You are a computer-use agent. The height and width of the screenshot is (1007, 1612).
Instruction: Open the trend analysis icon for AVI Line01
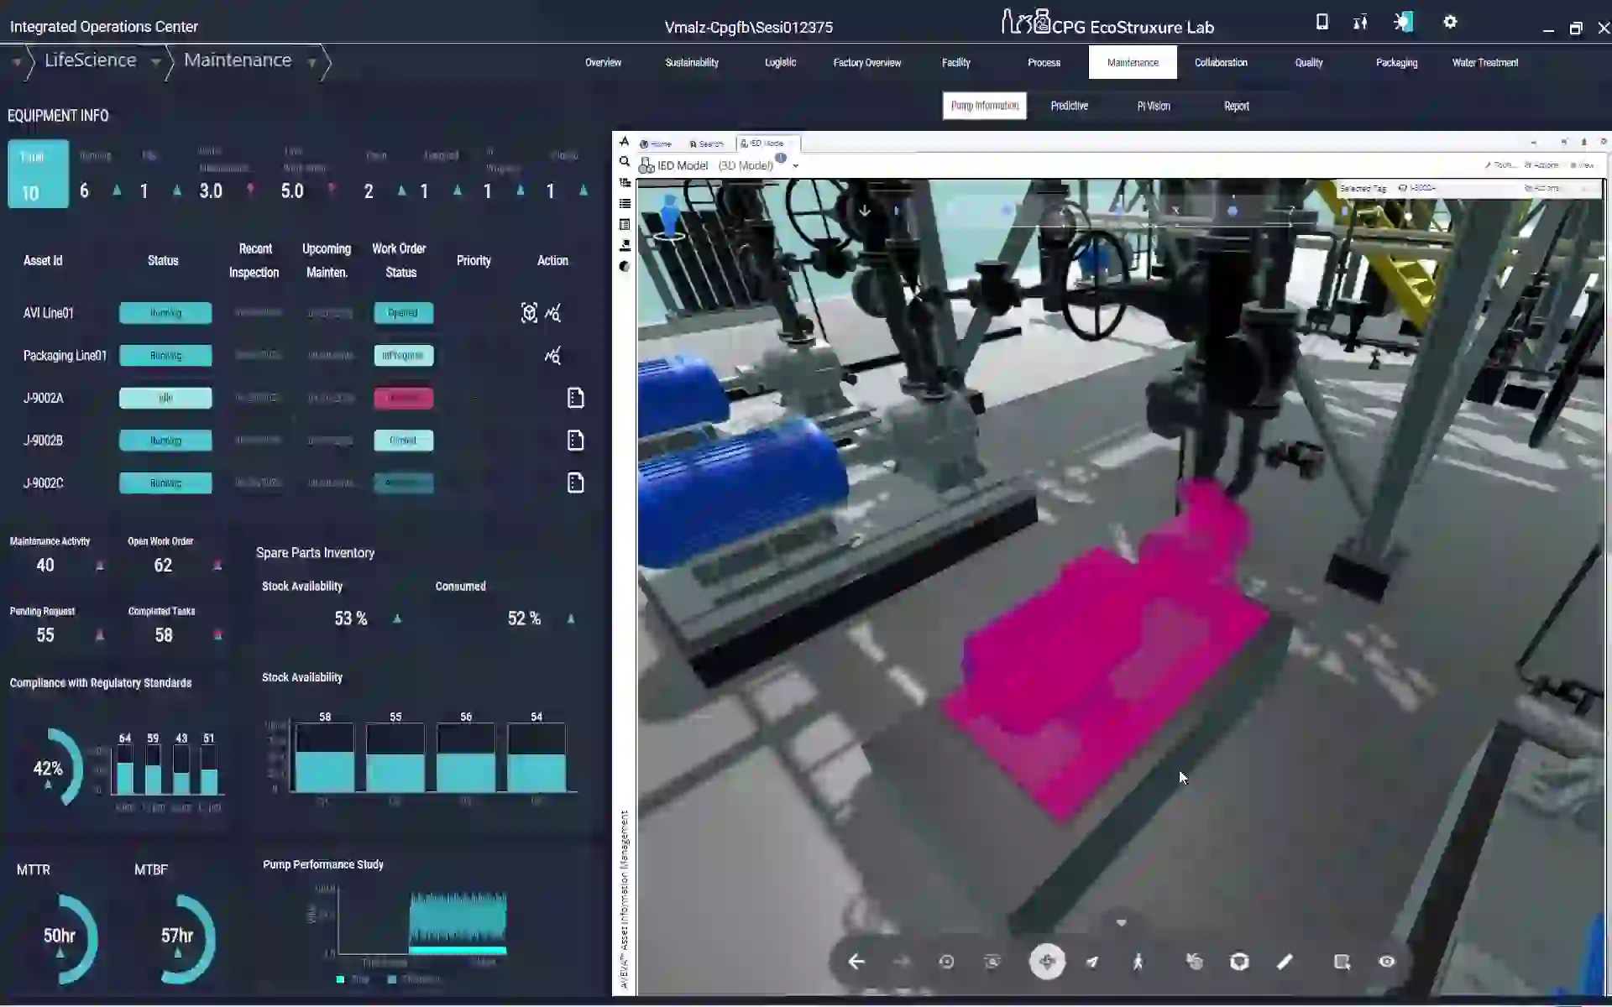click(552, 313)
